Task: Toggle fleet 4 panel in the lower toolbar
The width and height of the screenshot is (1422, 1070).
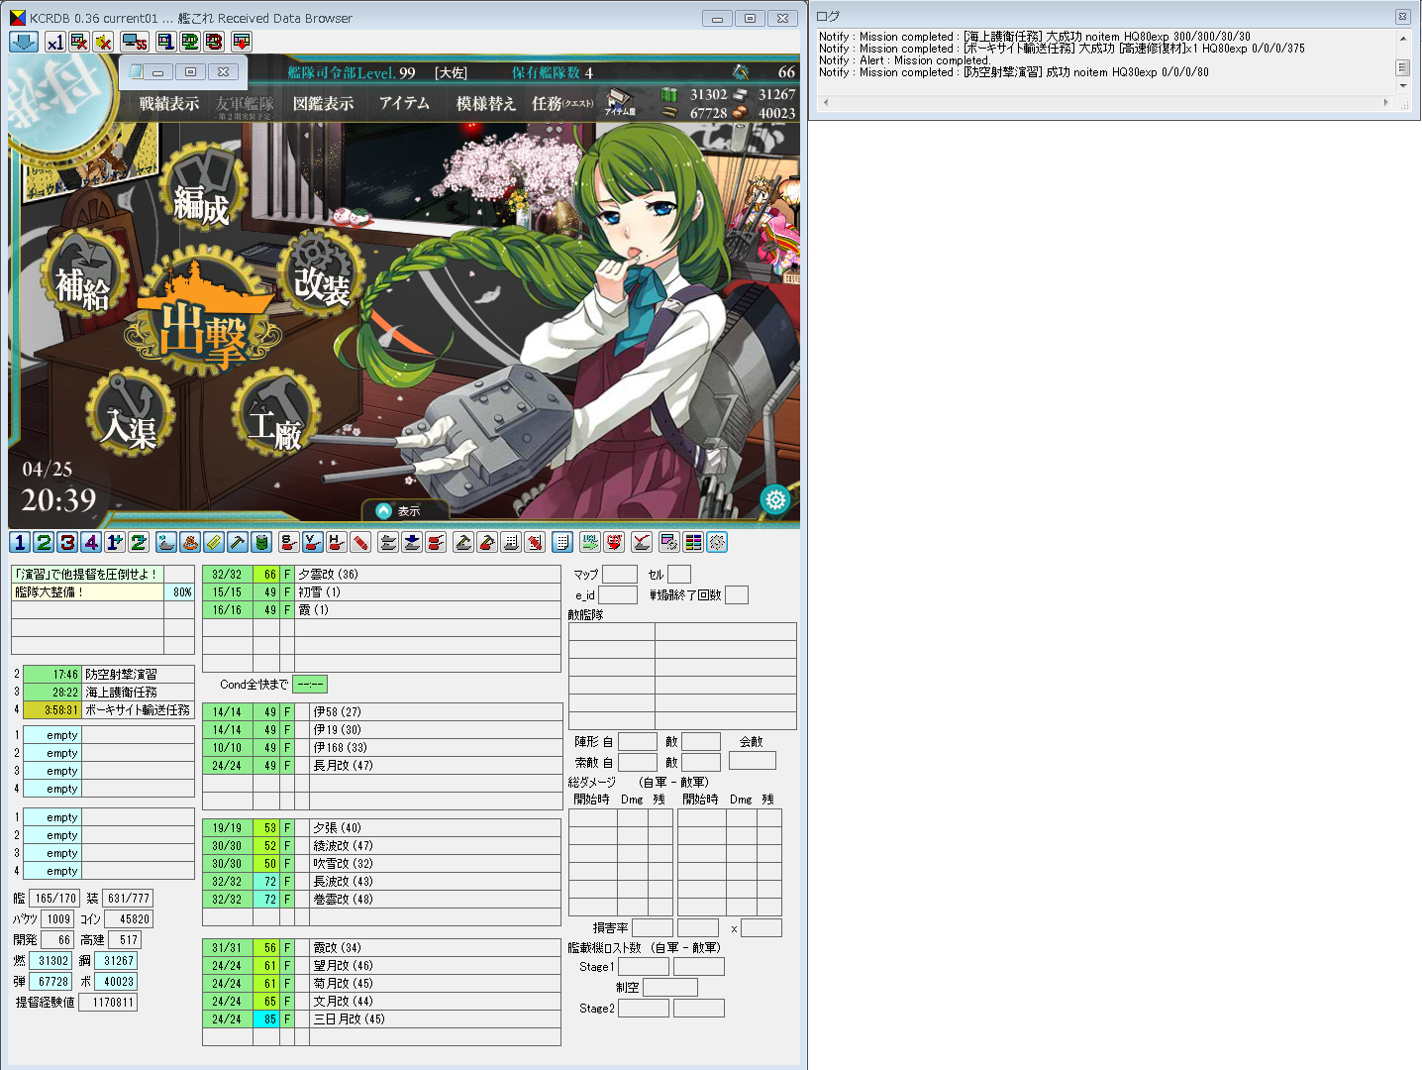Action: [91, 542]
